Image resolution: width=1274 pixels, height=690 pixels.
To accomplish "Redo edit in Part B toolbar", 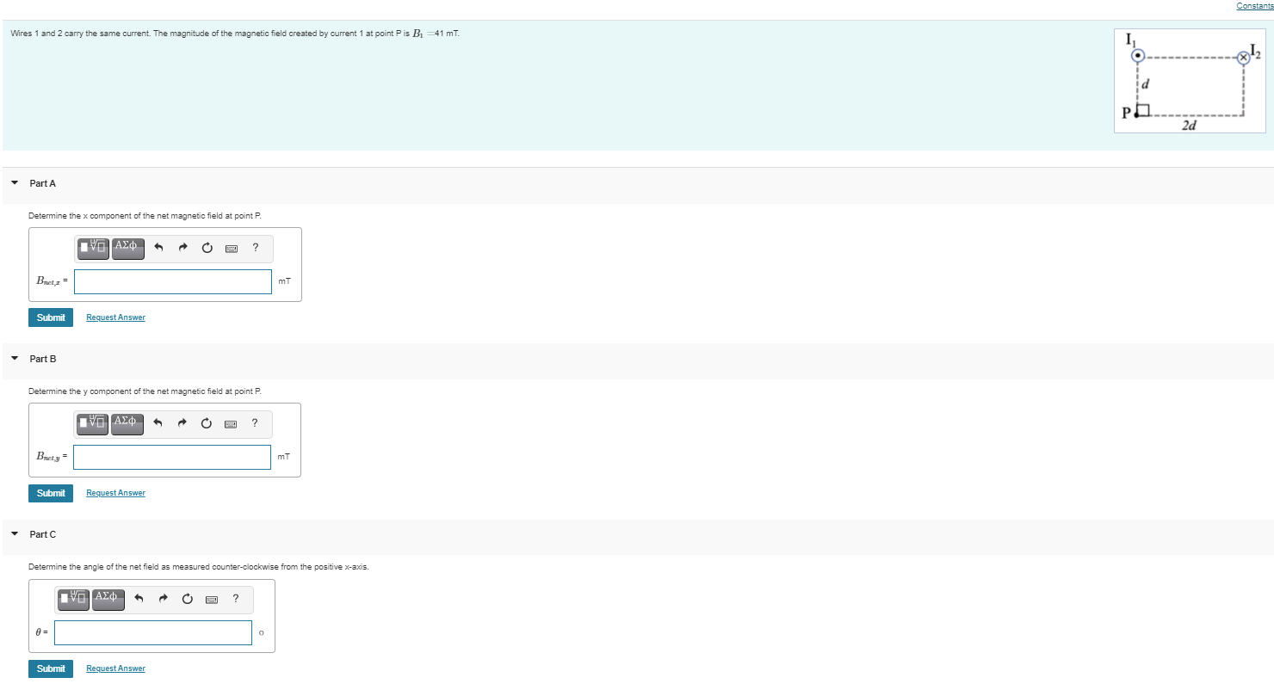I will click(182, 422).
